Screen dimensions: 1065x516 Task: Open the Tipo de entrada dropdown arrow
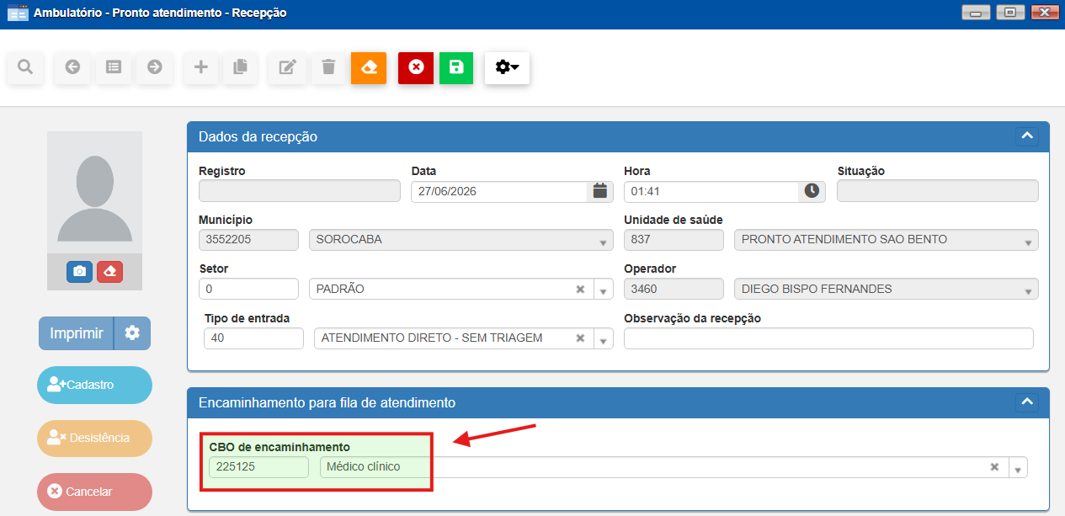(604, 338)
